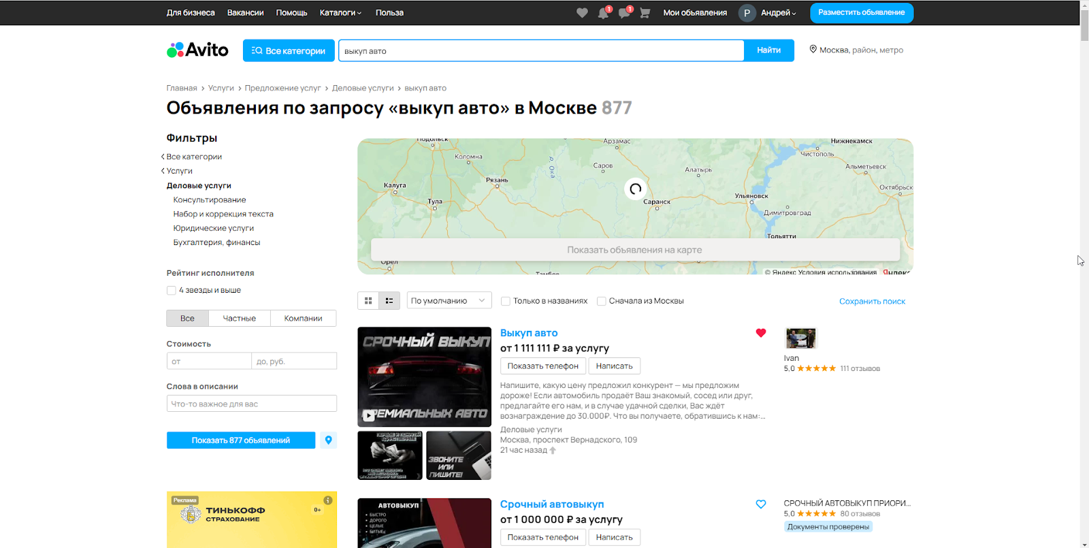Open messages chat bubble icon
Screen dimensions: 1089x548
[624, 13]
